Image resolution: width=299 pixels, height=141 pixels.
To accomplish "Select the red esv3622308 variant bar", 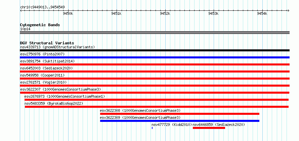I will (x=180, y=114).
